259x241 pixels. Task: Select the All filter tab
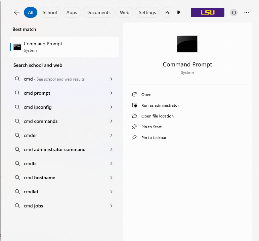tap(30, 12)
